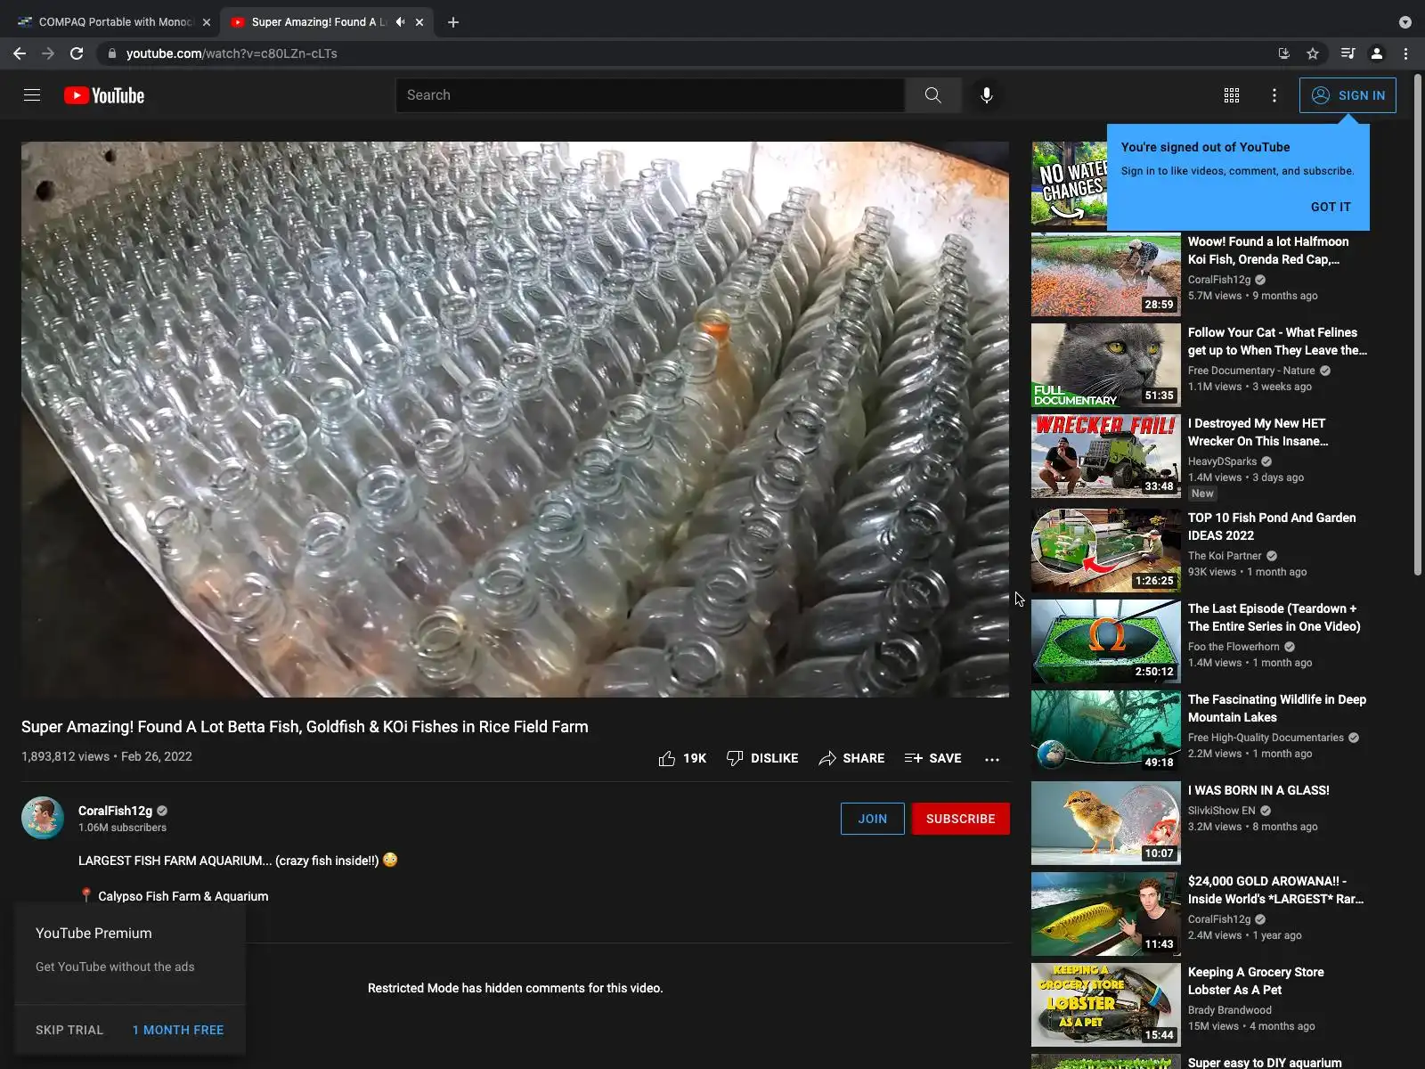Image resolution: width=1425 pixels, height=1069 pixels.
Task: Open 'Super easy to DIY aquarium' title
Action: [x=1265, y=1063]
